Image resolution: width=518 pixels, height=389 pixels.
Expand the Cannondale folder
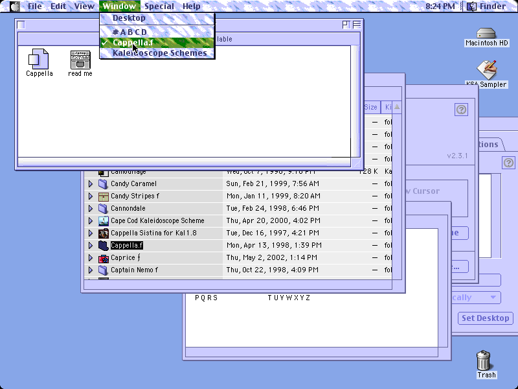click(91, 208)
